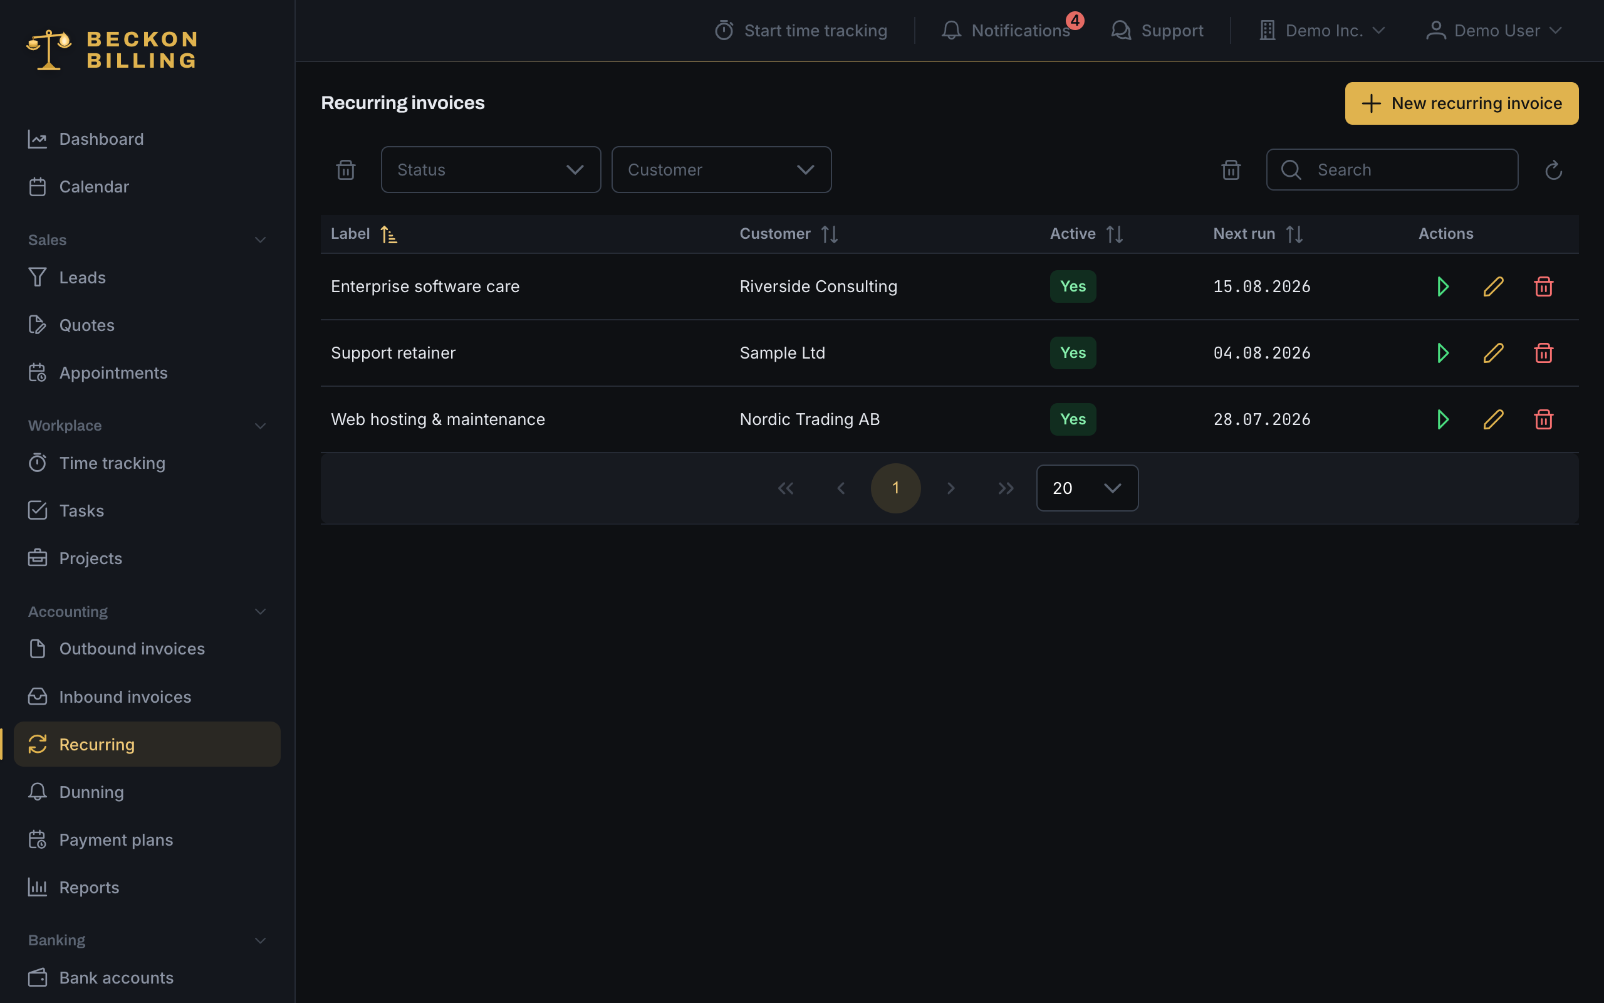Click the 28.07.2026 next run date
Screen dimensions: 1604x1003
(x=1262, y=419)
